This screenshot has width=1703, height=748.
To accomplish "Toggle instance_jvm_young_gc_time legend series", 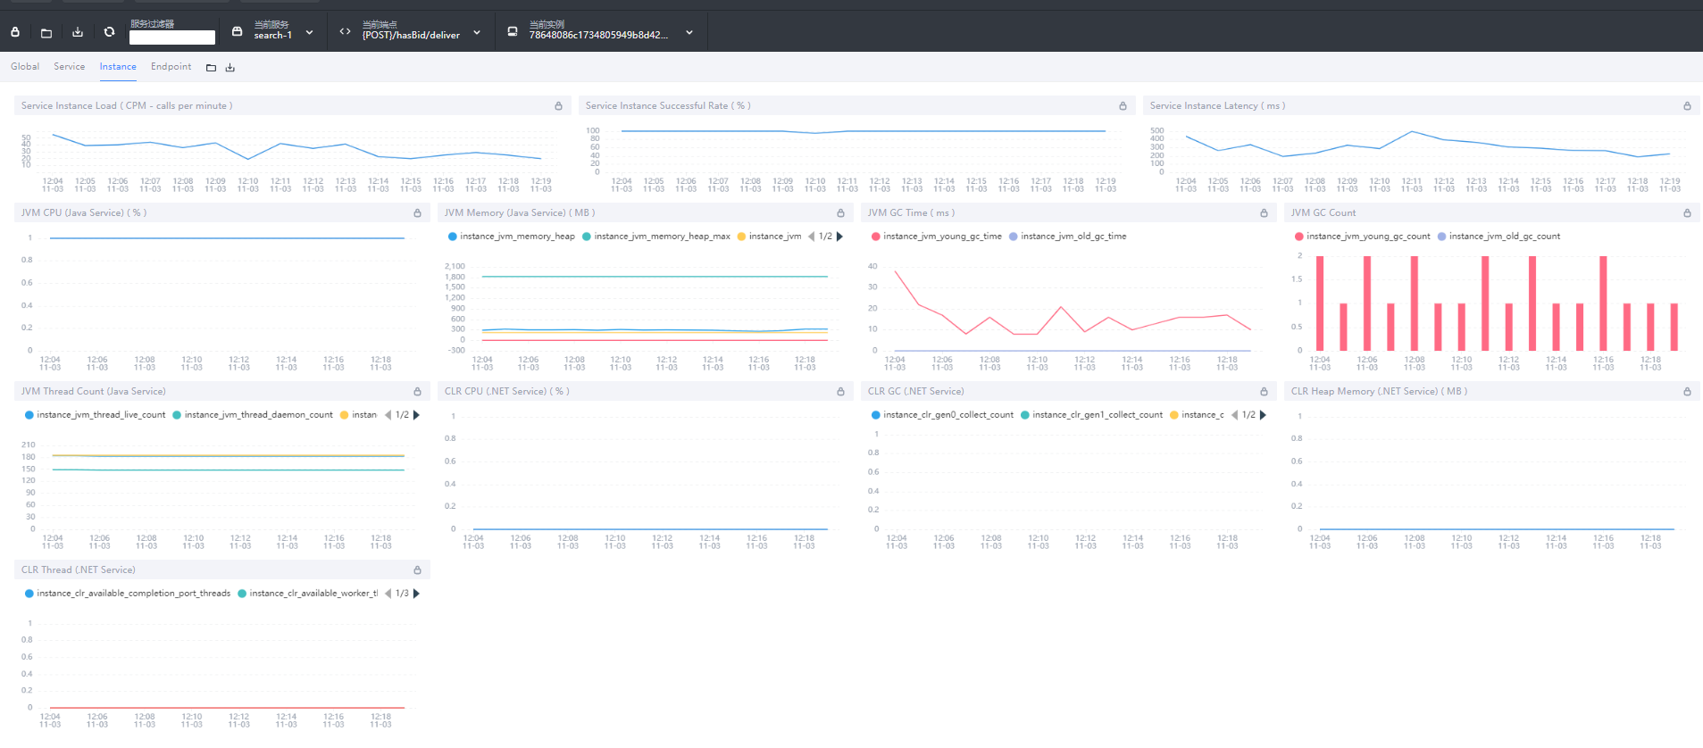I will 937,237.
